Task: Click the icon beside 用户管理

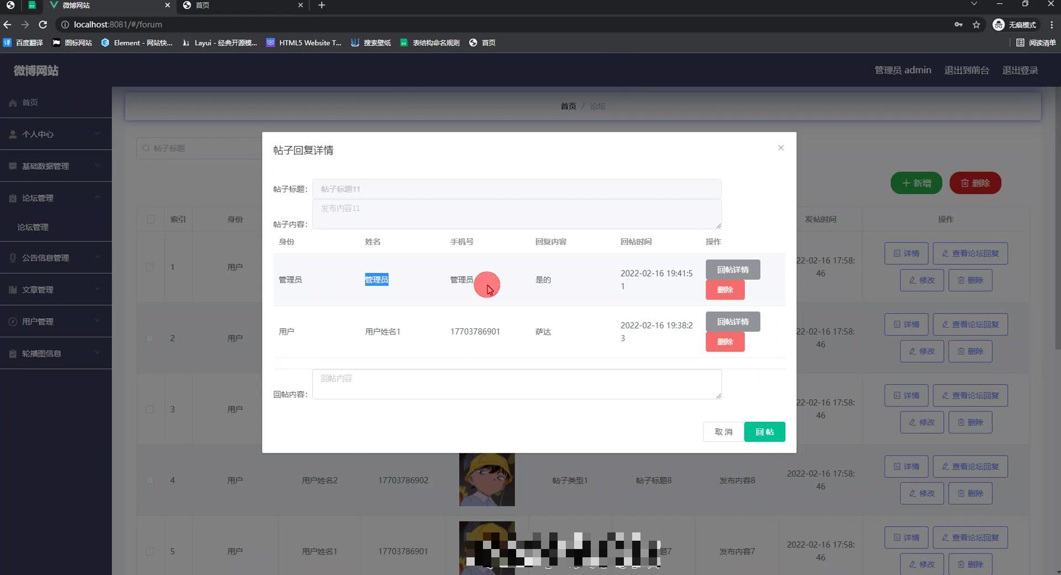Action: pyautogui.click(x=13, y=322)
